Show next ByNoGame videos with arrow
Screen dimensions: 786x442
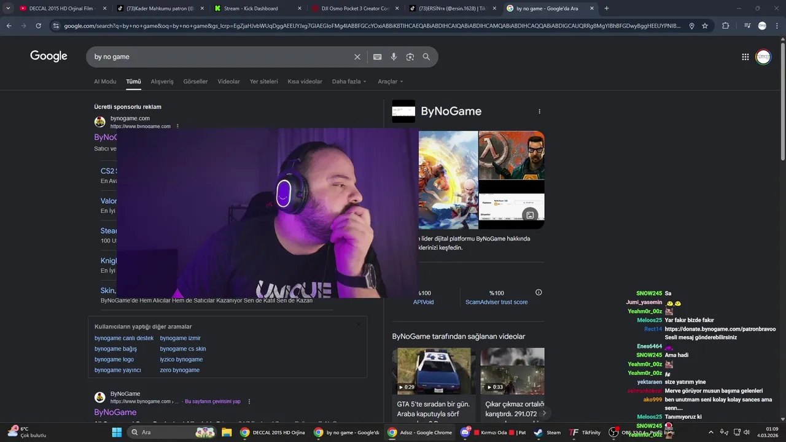pyautogui.click(x=543, y=413)
